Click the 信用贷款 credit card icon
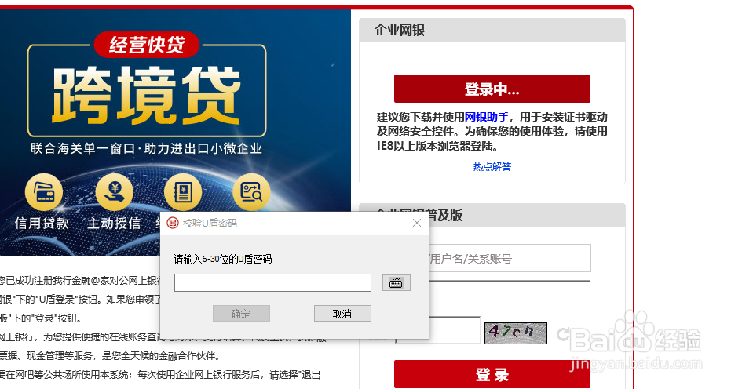The width and height of the screenshot is (742, 389). [44, 192]
